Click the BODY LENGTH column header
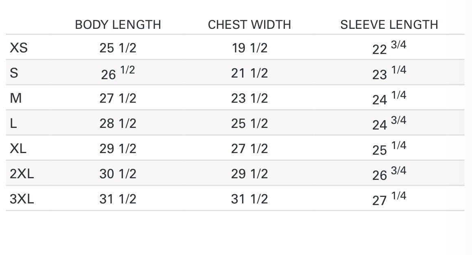472x255 pixels. [x=118, y=25]
